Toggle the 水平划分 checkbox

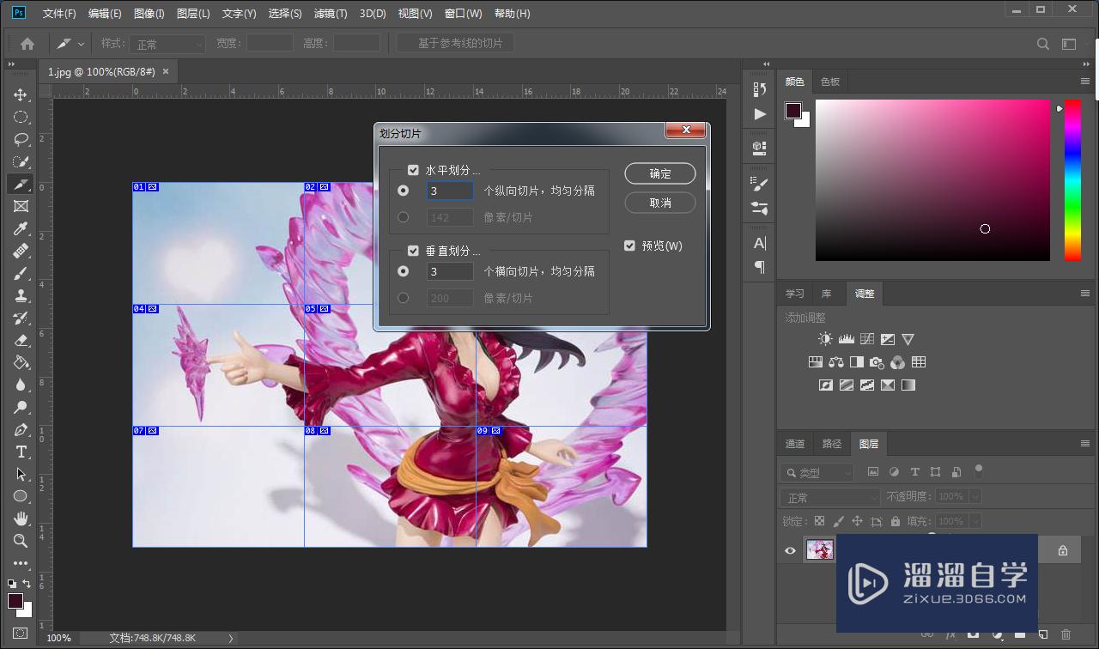[x=414, y=171]
